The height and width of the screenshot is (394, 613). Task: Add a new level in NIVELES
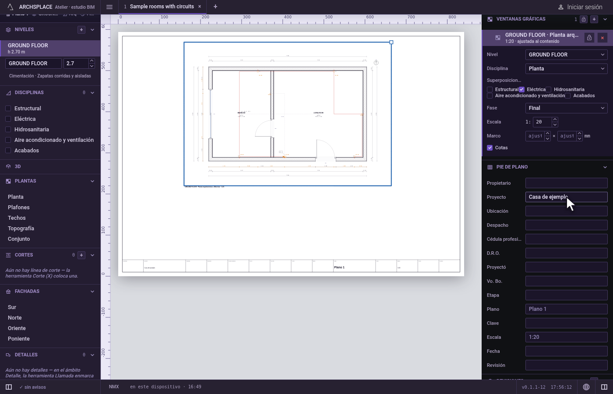81,30
